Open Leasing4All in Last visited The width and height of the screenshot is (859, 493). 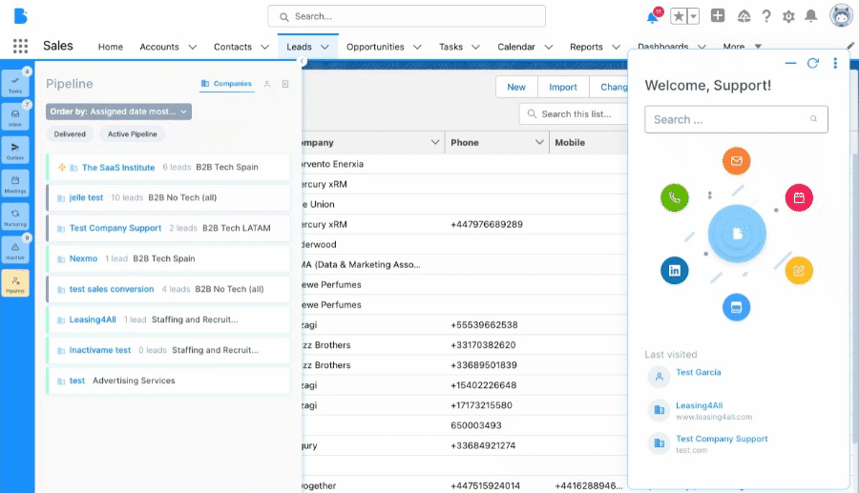point(699,405)
